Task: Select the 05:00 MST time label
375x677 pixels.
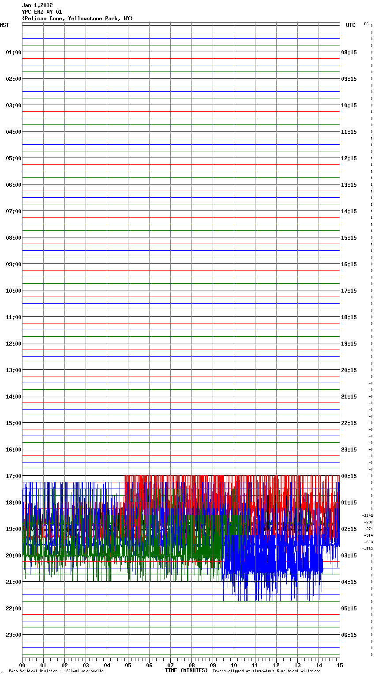Action: coord(14,158)
